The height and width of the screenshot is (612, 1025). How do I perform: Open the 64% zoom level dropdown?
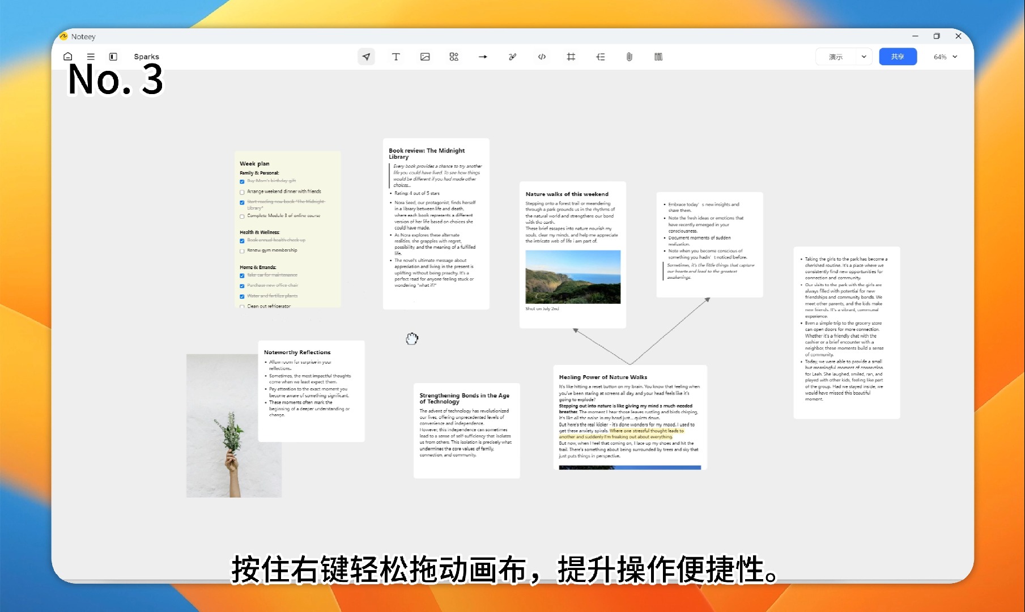pyautogui.click(x=945, y=57)
